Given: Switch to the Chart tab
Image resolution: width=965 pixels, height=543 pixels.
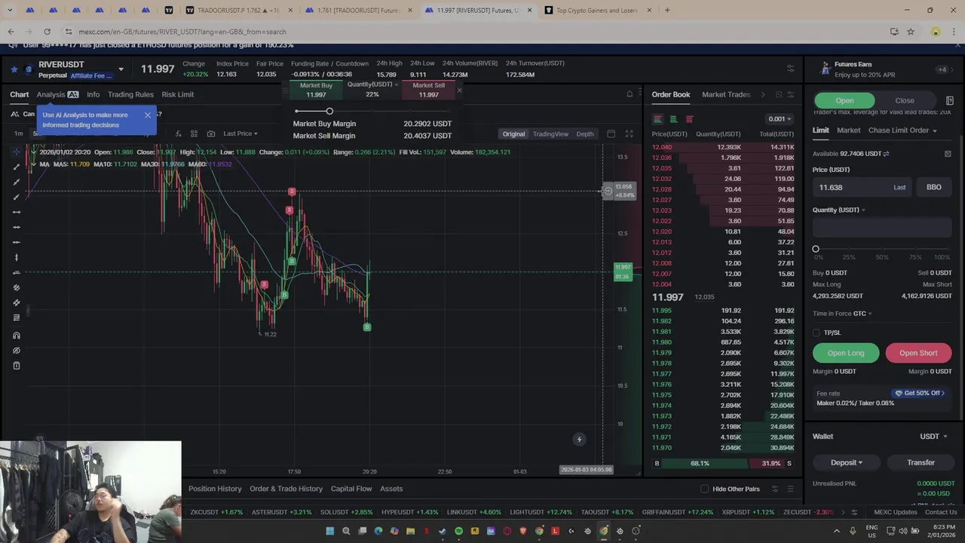Looking at the screenshot, I should click(19, 94).
